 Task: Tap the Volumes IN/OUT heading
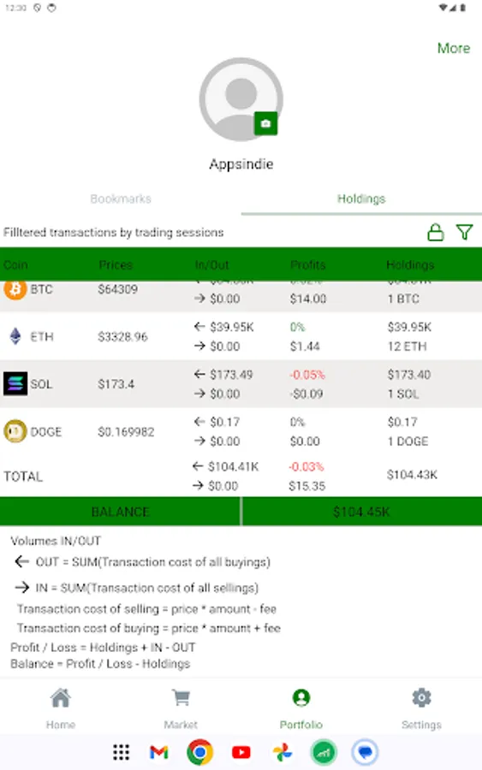pyautogui.click(x=56, y=541)
